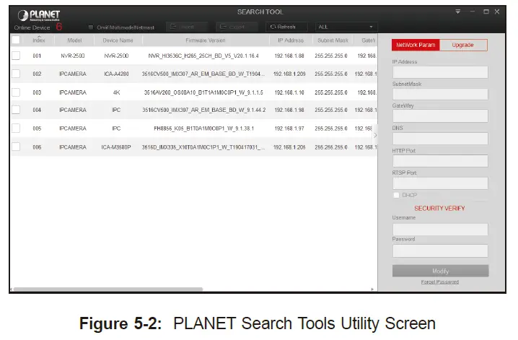Screen dimensions: 518x340
Task: Collapse the side panel with the arrow
Action: (x=375, y=135)
